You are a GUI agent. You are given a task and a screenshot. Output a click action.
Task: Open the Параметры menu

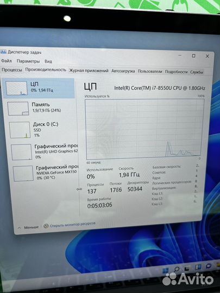tap(28, 61)
